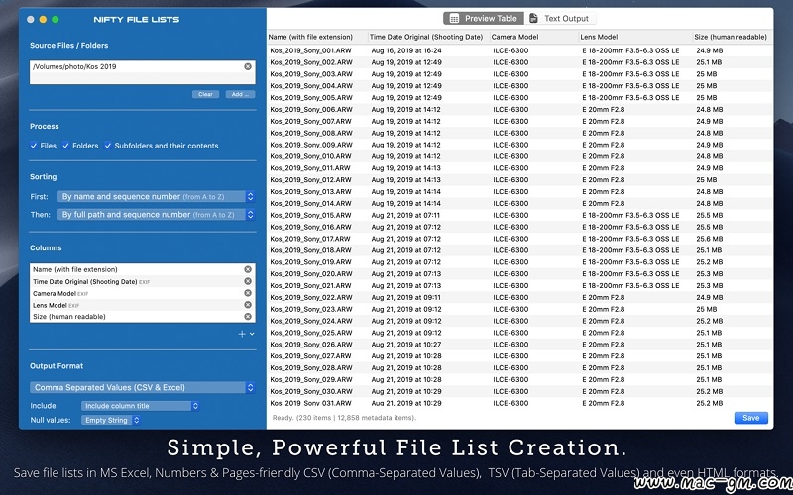Select row Kos_2019_Sony_006.ARW
This screenshot has width=793, height=495.
coord(519,109)
